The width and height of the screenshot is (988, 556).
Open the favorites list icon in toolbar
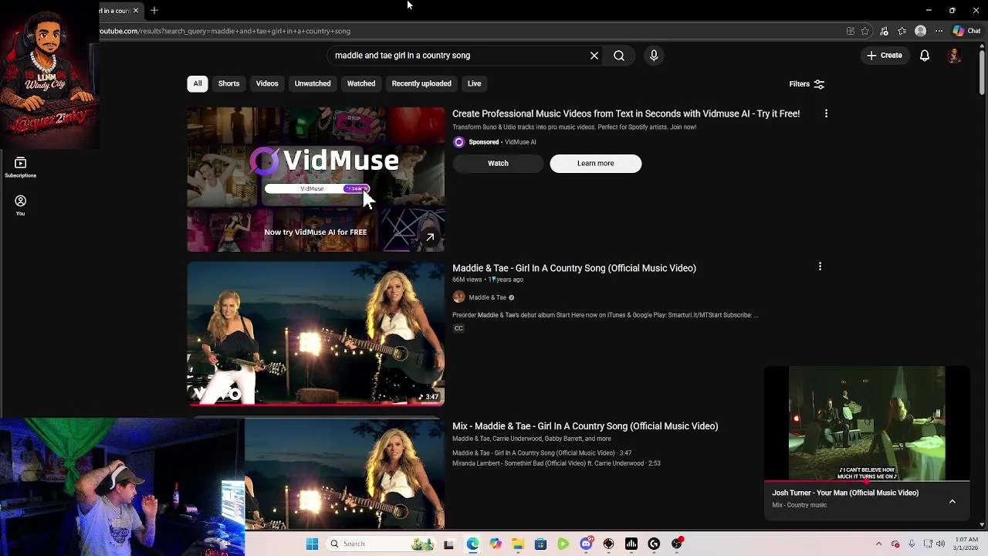point(902,31)
